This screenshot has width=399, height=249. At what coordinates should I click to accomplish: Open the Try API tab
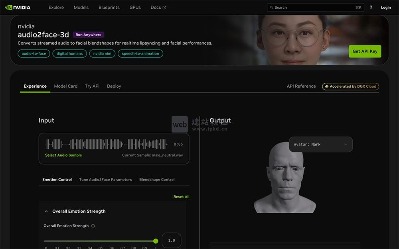pos(92,86)
